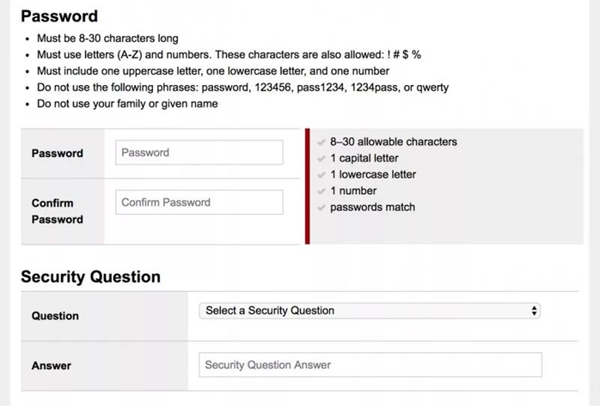
Task: Click the "Password" section heading
Action: point(59,16)
